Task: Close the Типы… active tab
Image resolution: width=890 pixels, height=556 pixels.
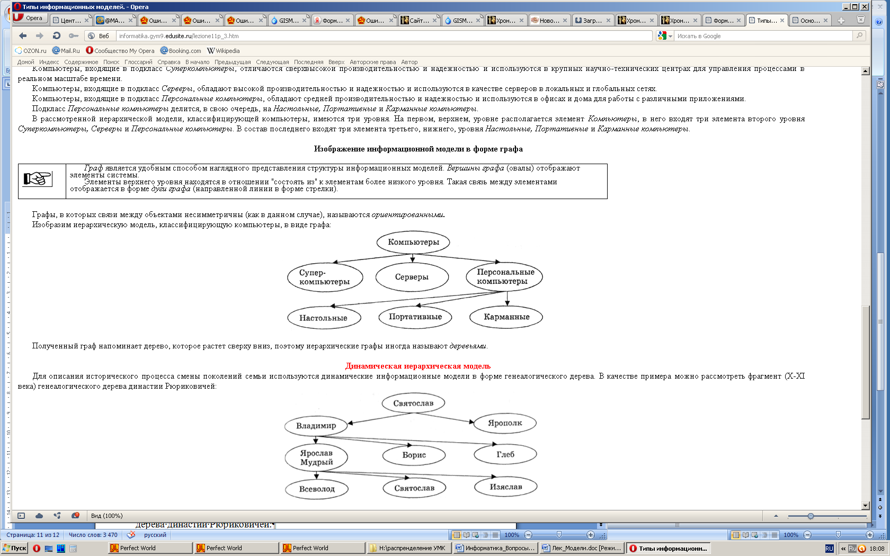Action: [x=782, y=21]
